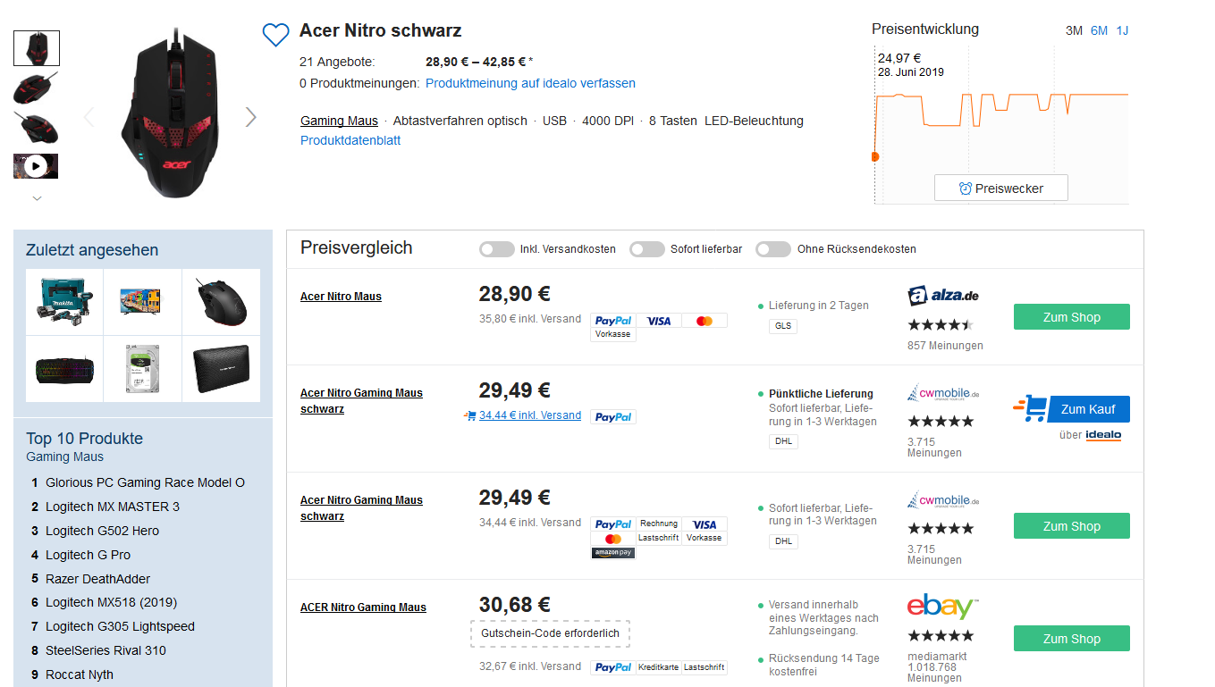Show next product image with right arrow

(x=250, y=117)
